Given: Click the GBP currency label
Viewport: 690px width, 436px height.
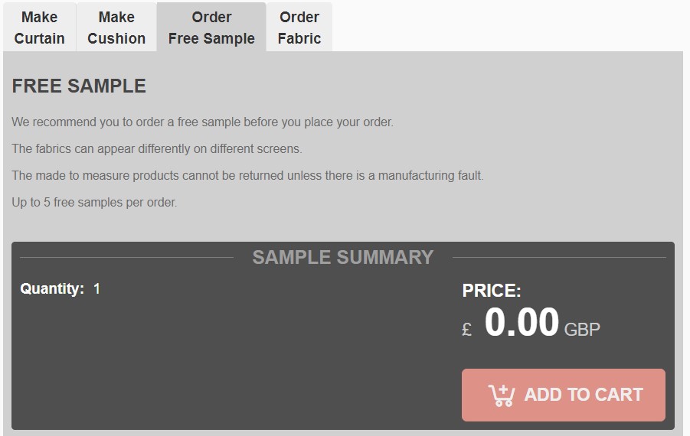Looking at the screenshot, I should pos(582,329).
